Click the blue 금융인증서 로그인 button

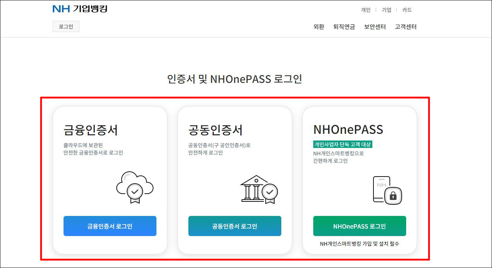[110, 226]
